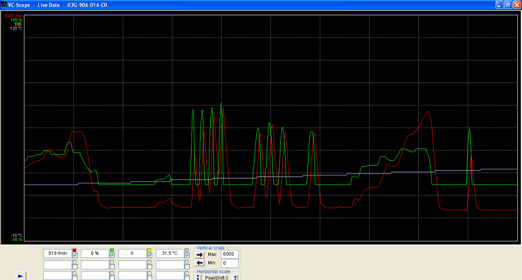Click the yellow channel color swatch

coord(149,250)
